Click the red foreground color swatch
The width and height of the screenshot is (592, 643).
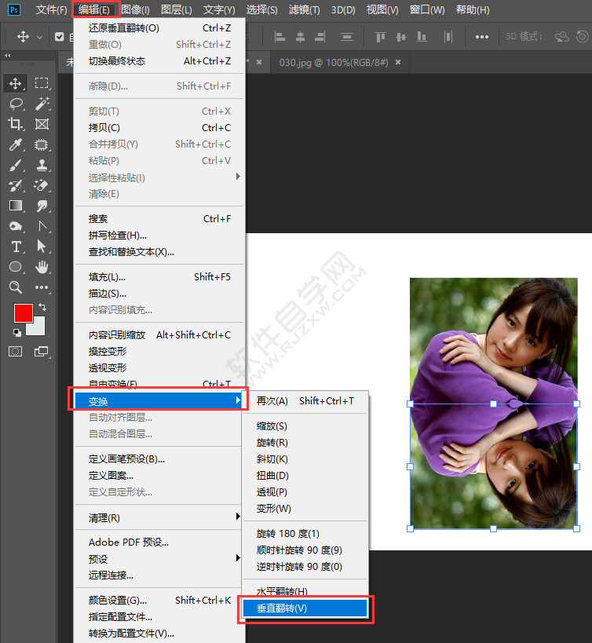[x=23, y=312]
